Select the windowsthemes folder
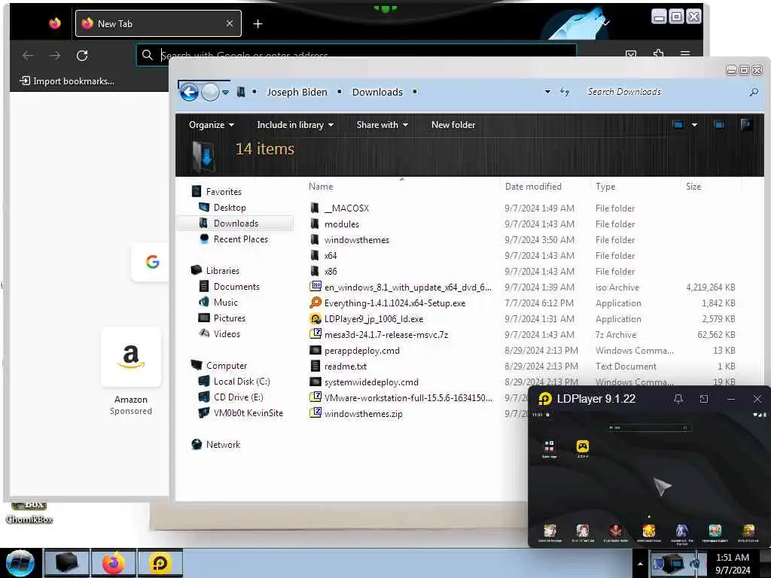 click(x=356, y=240)
